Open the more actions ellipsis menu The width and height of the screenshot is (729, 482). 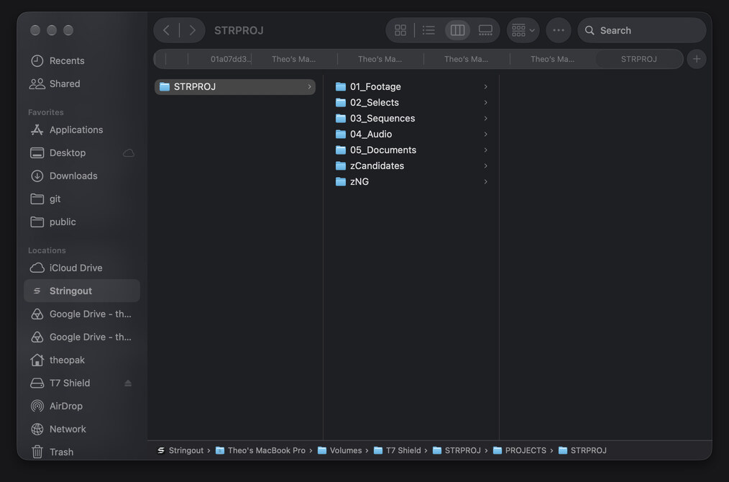[x=559, y=30]
